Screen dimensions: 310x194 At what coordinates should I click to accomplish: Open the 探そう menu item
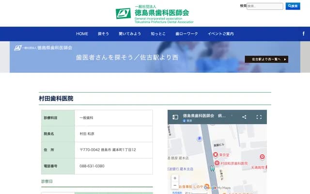tap(103, 34)
